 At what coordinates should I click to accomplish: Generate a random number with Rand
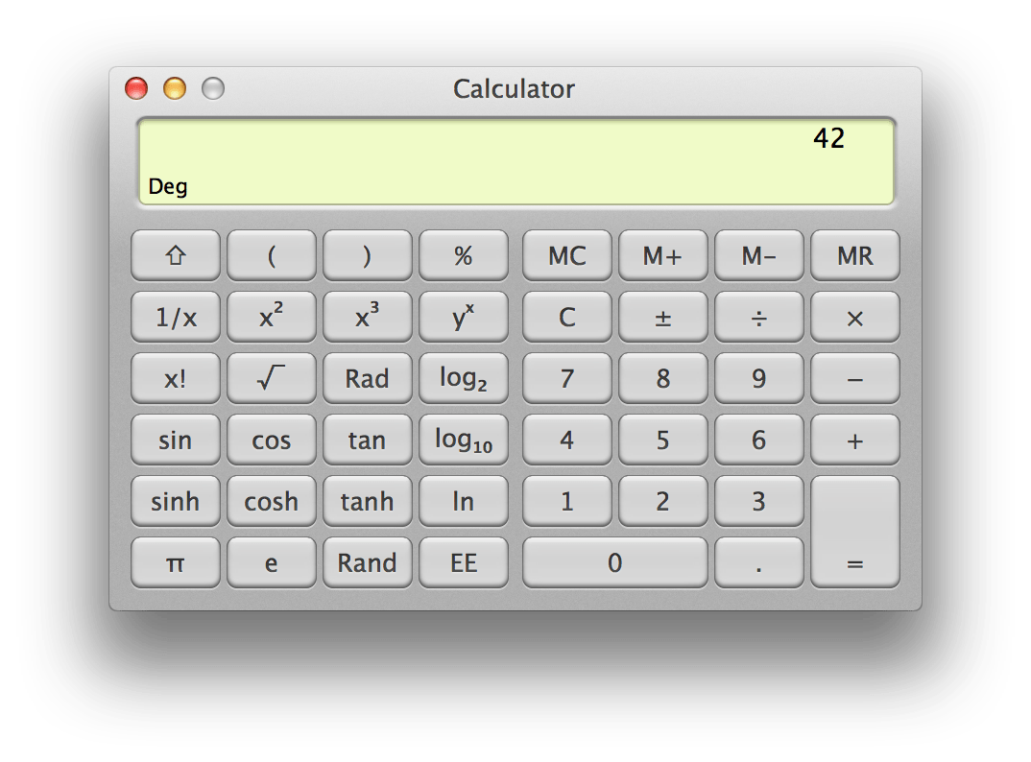click(368, 562)
